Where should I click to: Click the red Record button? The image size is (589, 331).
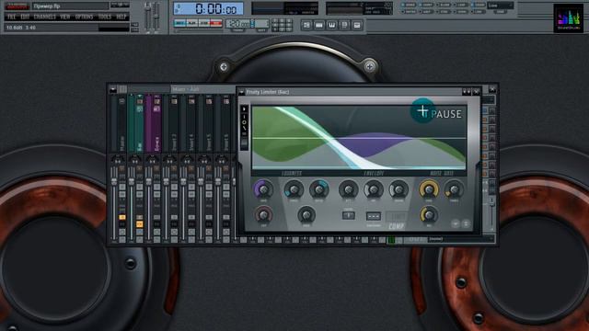tap(216, 23)
